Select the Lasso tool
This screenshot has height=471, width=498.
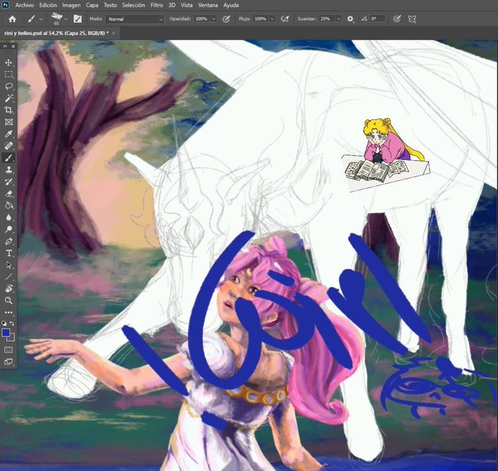click(x=9, y=86)
